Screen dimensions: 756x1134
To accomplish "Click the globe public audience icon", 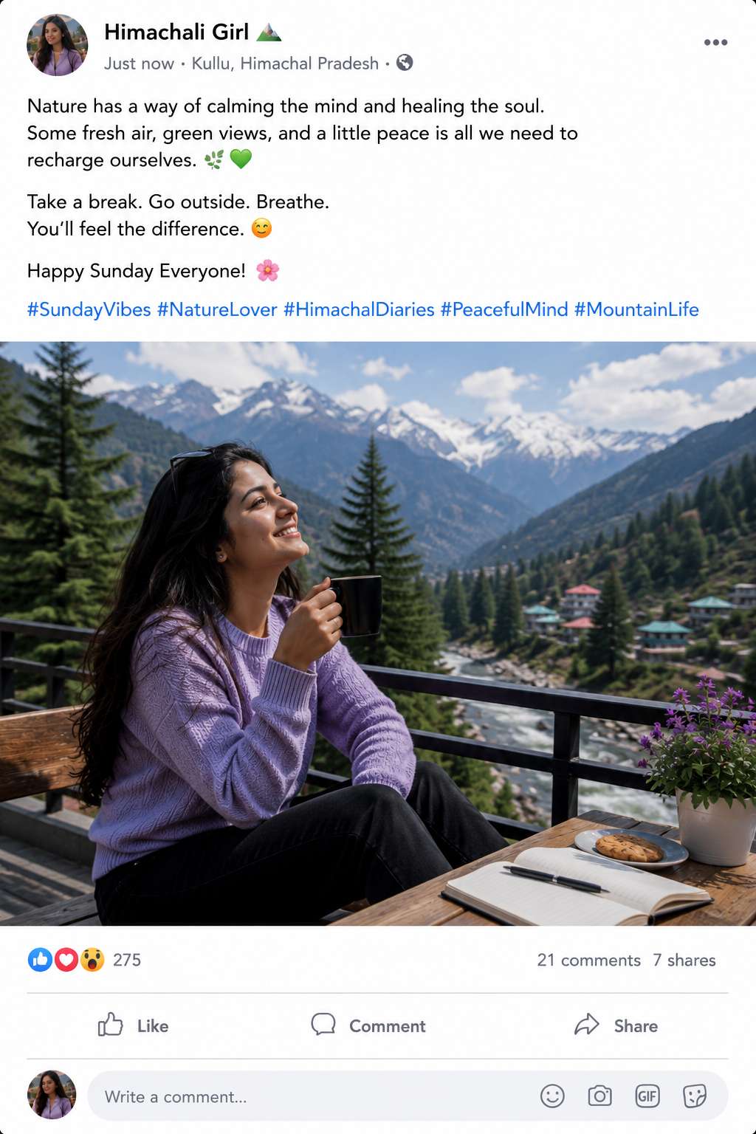I will click(x=405, y=63).
